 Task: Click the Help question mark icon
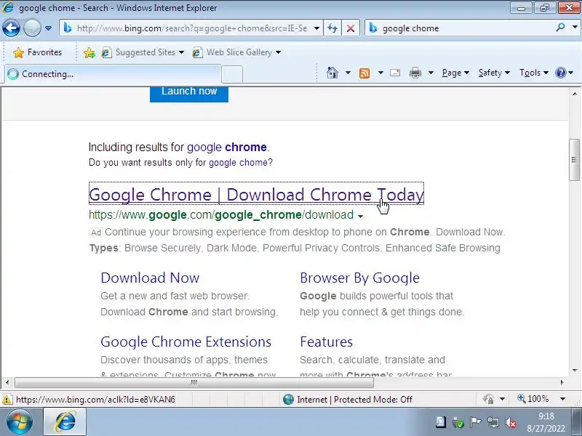(x=560, y=73)
